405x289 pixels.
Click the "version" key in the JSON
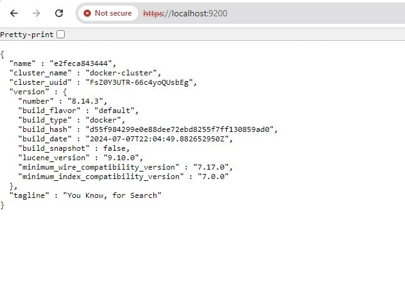click(29, 92)
